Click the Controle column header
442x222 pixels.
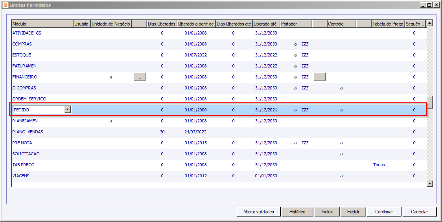[x=342, y=24]
